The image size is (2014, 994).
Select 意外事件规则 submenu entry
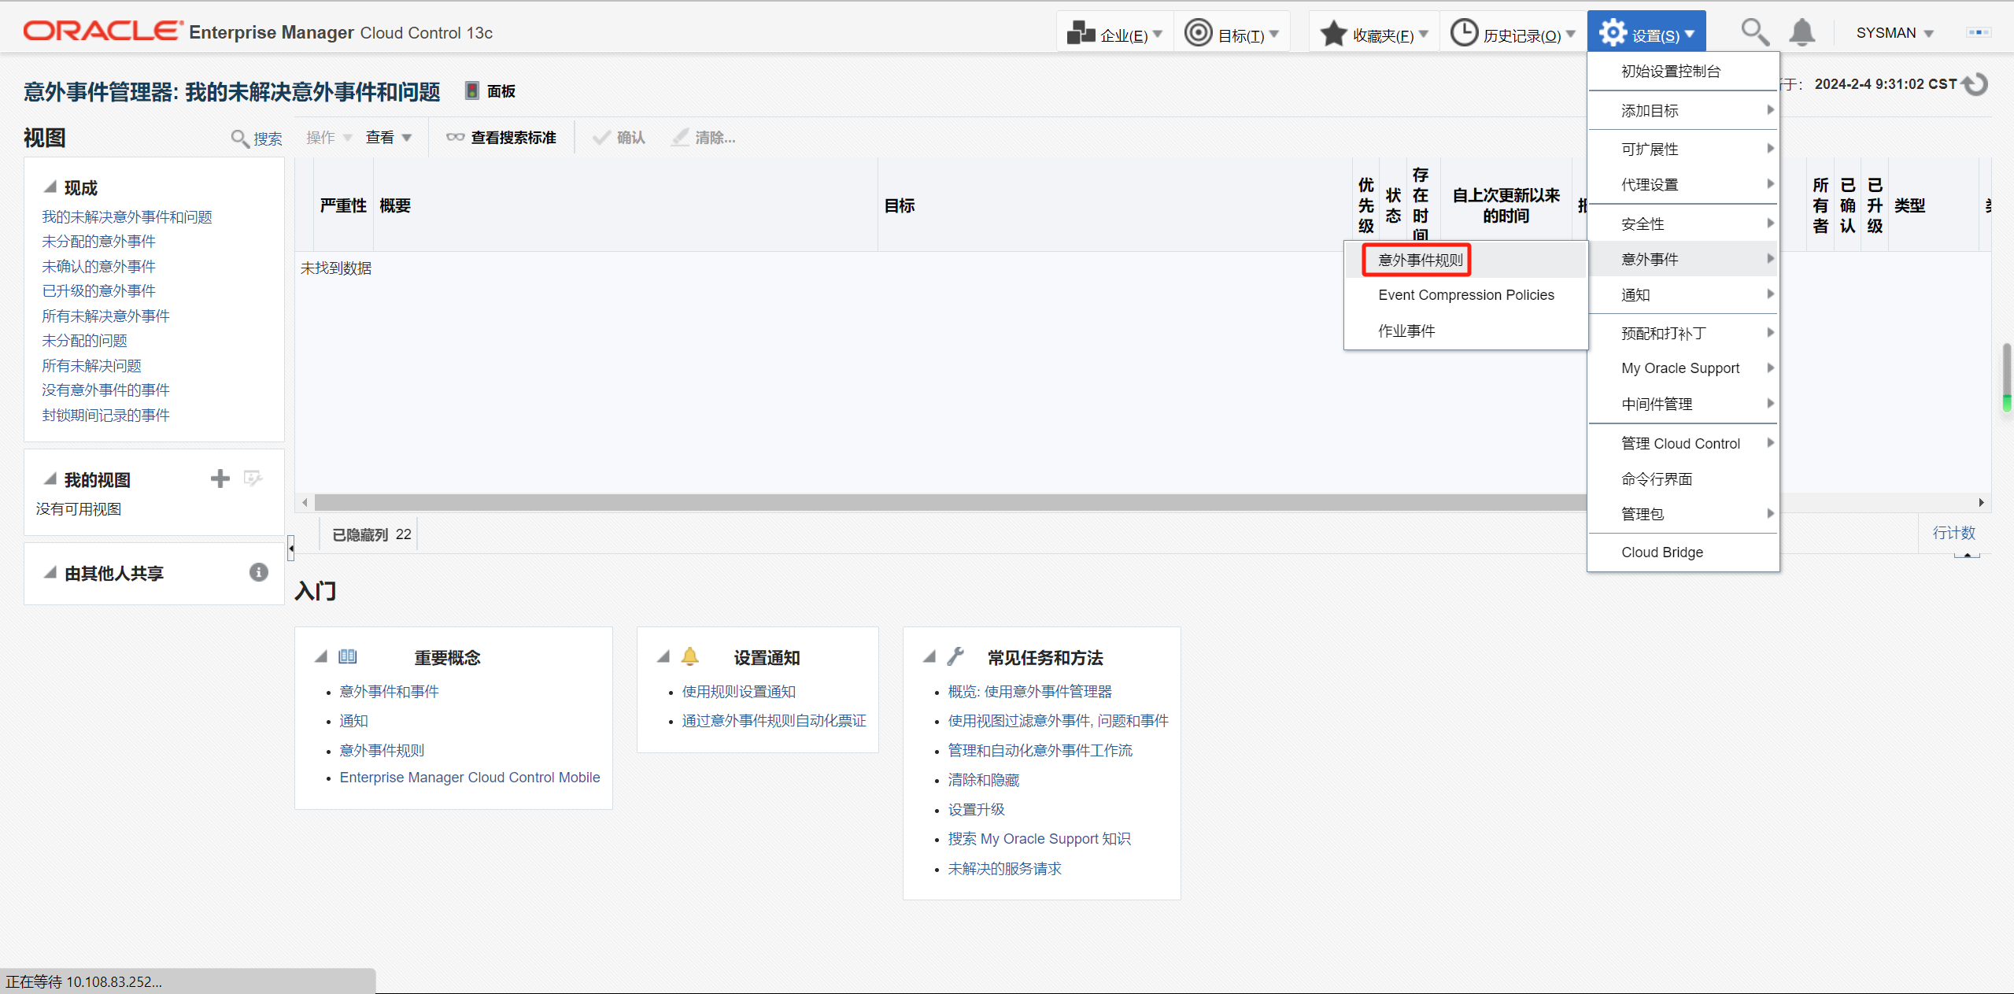[x=1420, y=260]
